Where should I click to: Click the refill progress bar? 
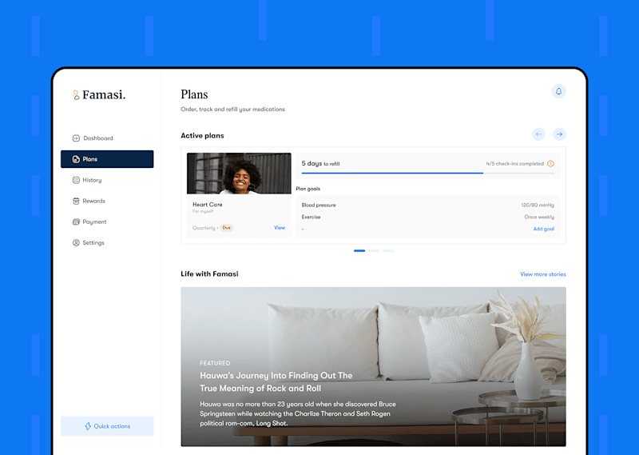click(428, 173)
